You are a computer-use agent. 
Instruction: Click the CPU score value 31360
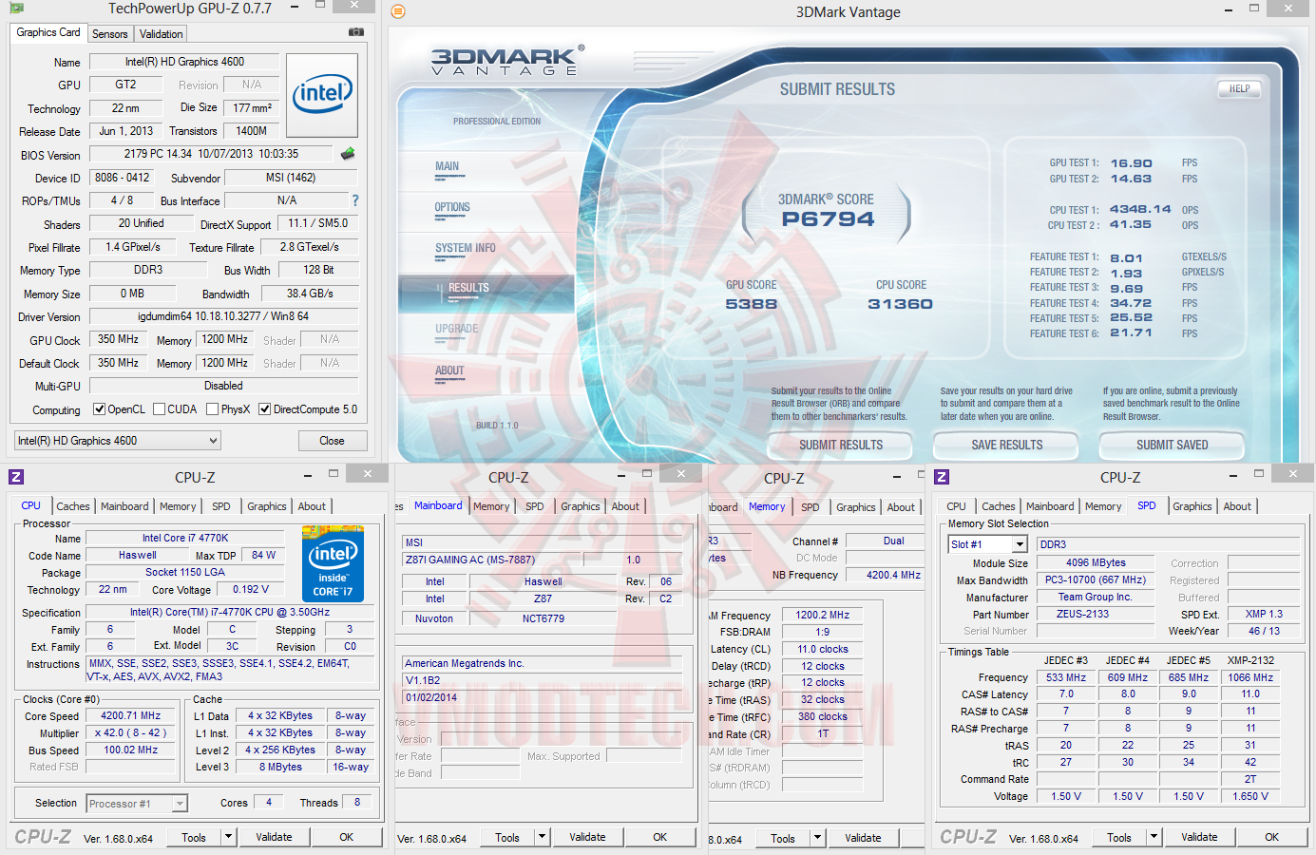[x=900, y=304]
